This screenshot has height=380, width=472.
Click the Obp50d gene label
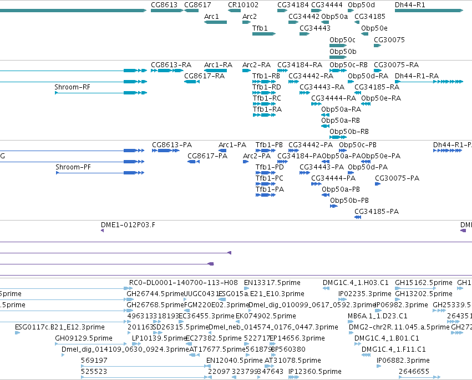[361, 5]
